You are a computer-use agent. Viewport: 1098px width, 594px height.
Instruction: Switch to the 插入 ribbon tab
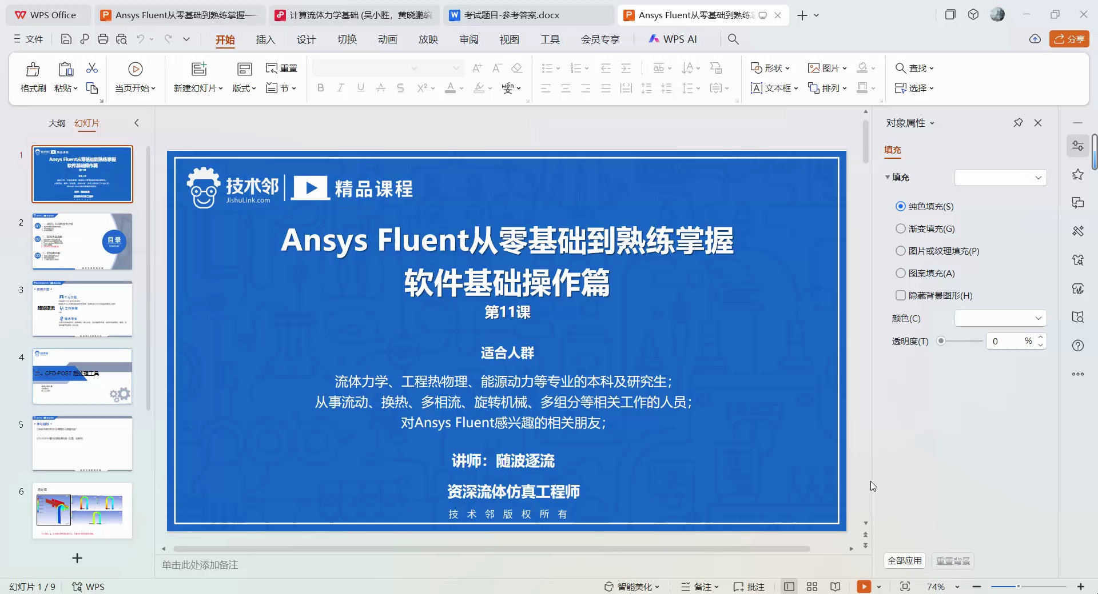point(265,39)
